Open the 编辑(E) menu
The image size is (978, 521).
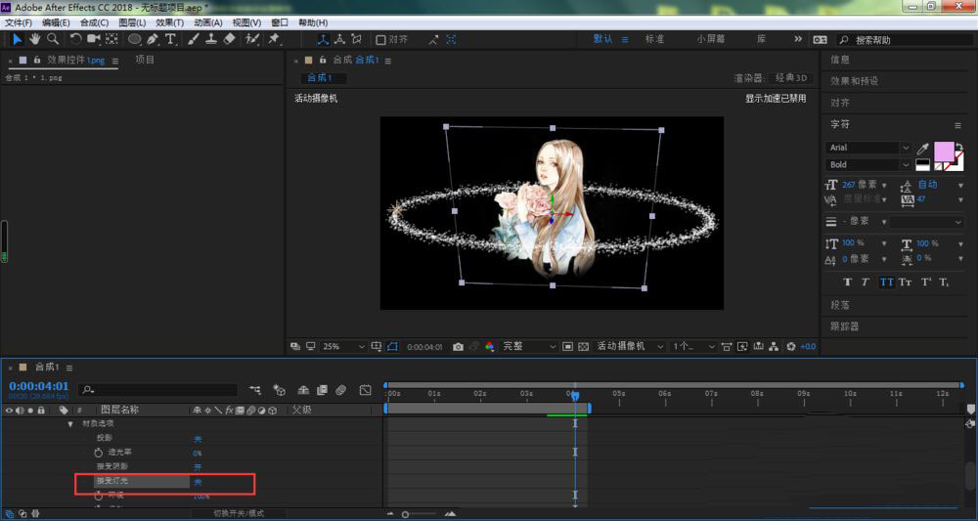[56, 22]
